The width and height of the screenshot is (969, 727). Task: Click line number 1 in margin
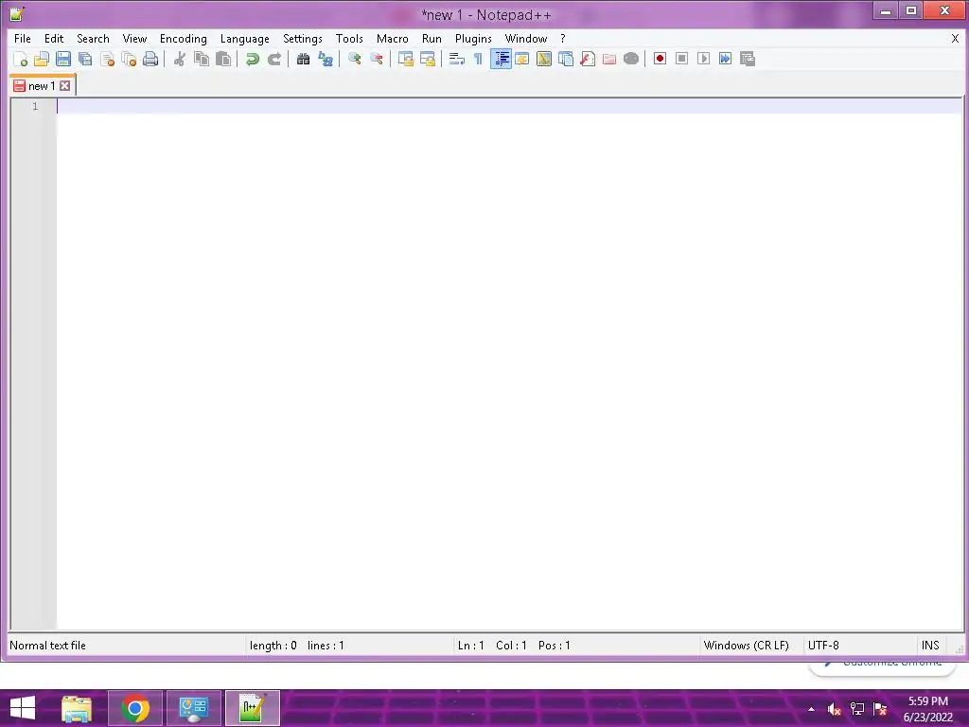coord(35,106)
